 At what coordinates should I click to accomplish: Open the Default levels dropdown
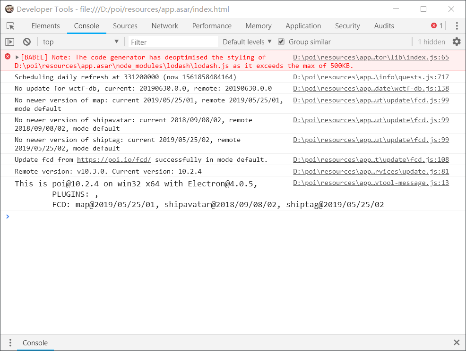[247, 42]
